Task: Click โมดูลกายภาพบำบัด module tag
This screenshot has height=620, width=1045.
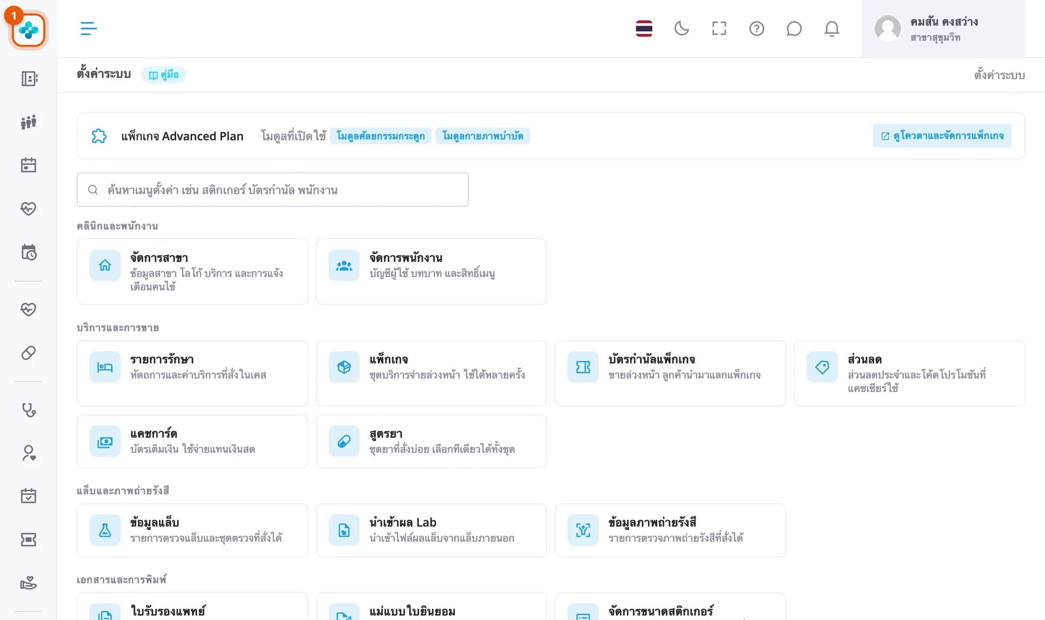Action: click(482, 136)
